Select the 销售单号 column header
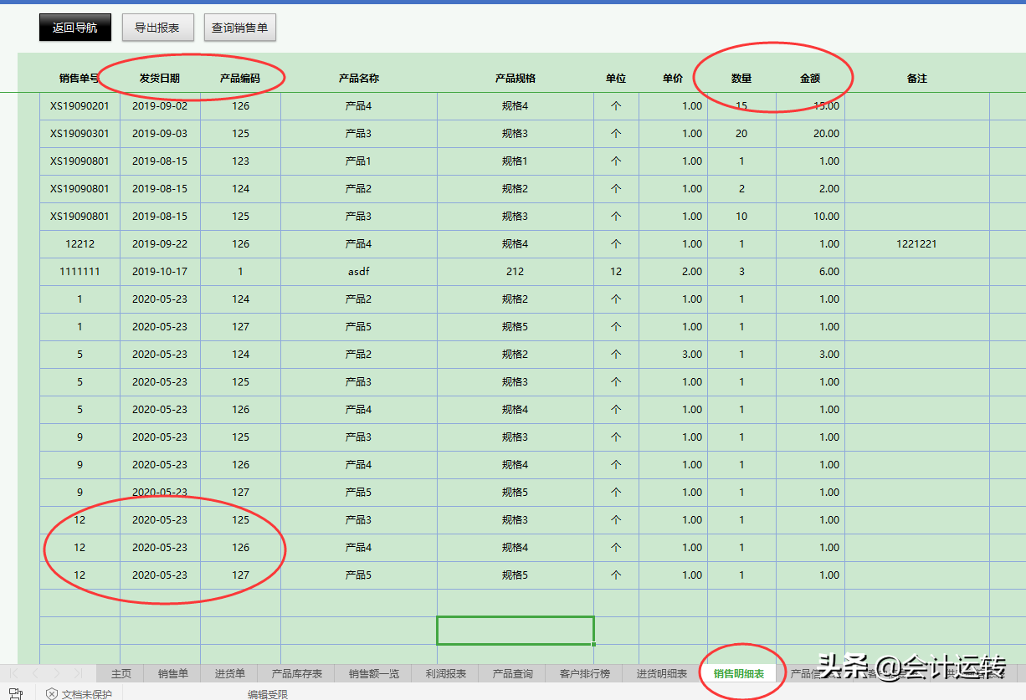This screenshot has width=1026, height=700. tap(80, 79)
